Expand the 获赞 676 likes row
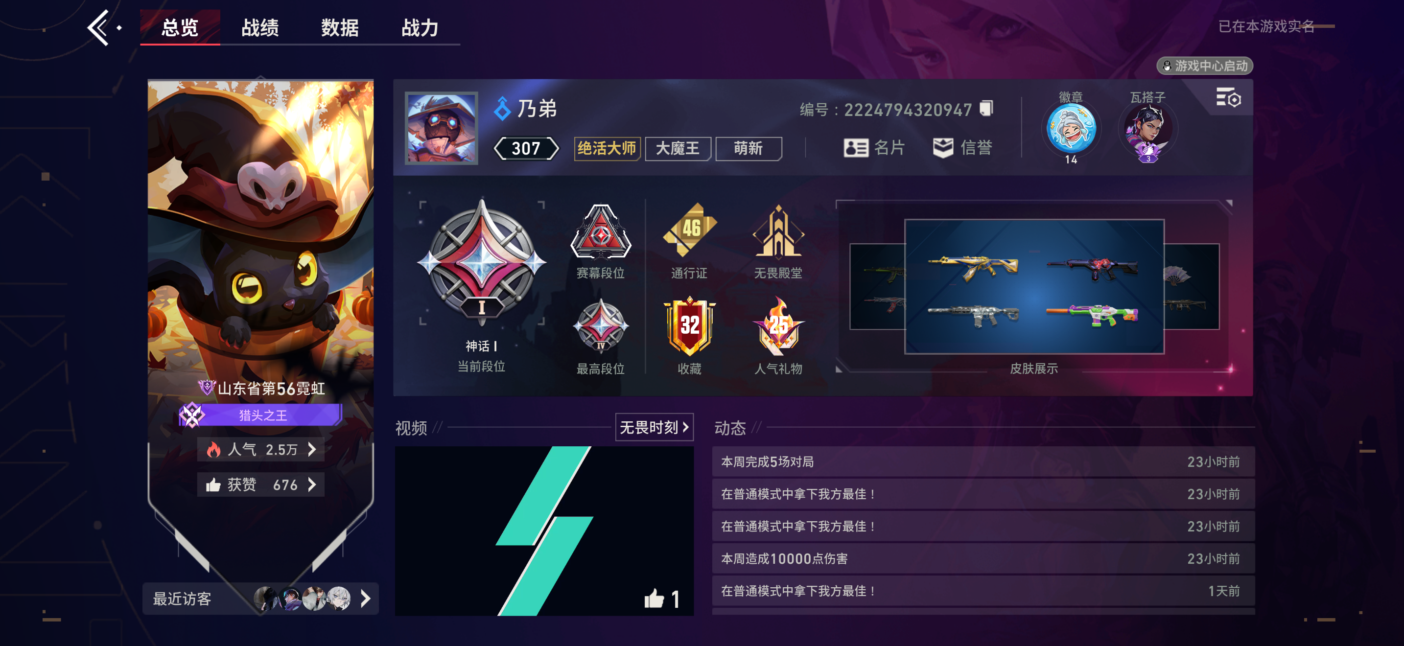Viewport: 1404px width, 646px height. pos(260,485)
